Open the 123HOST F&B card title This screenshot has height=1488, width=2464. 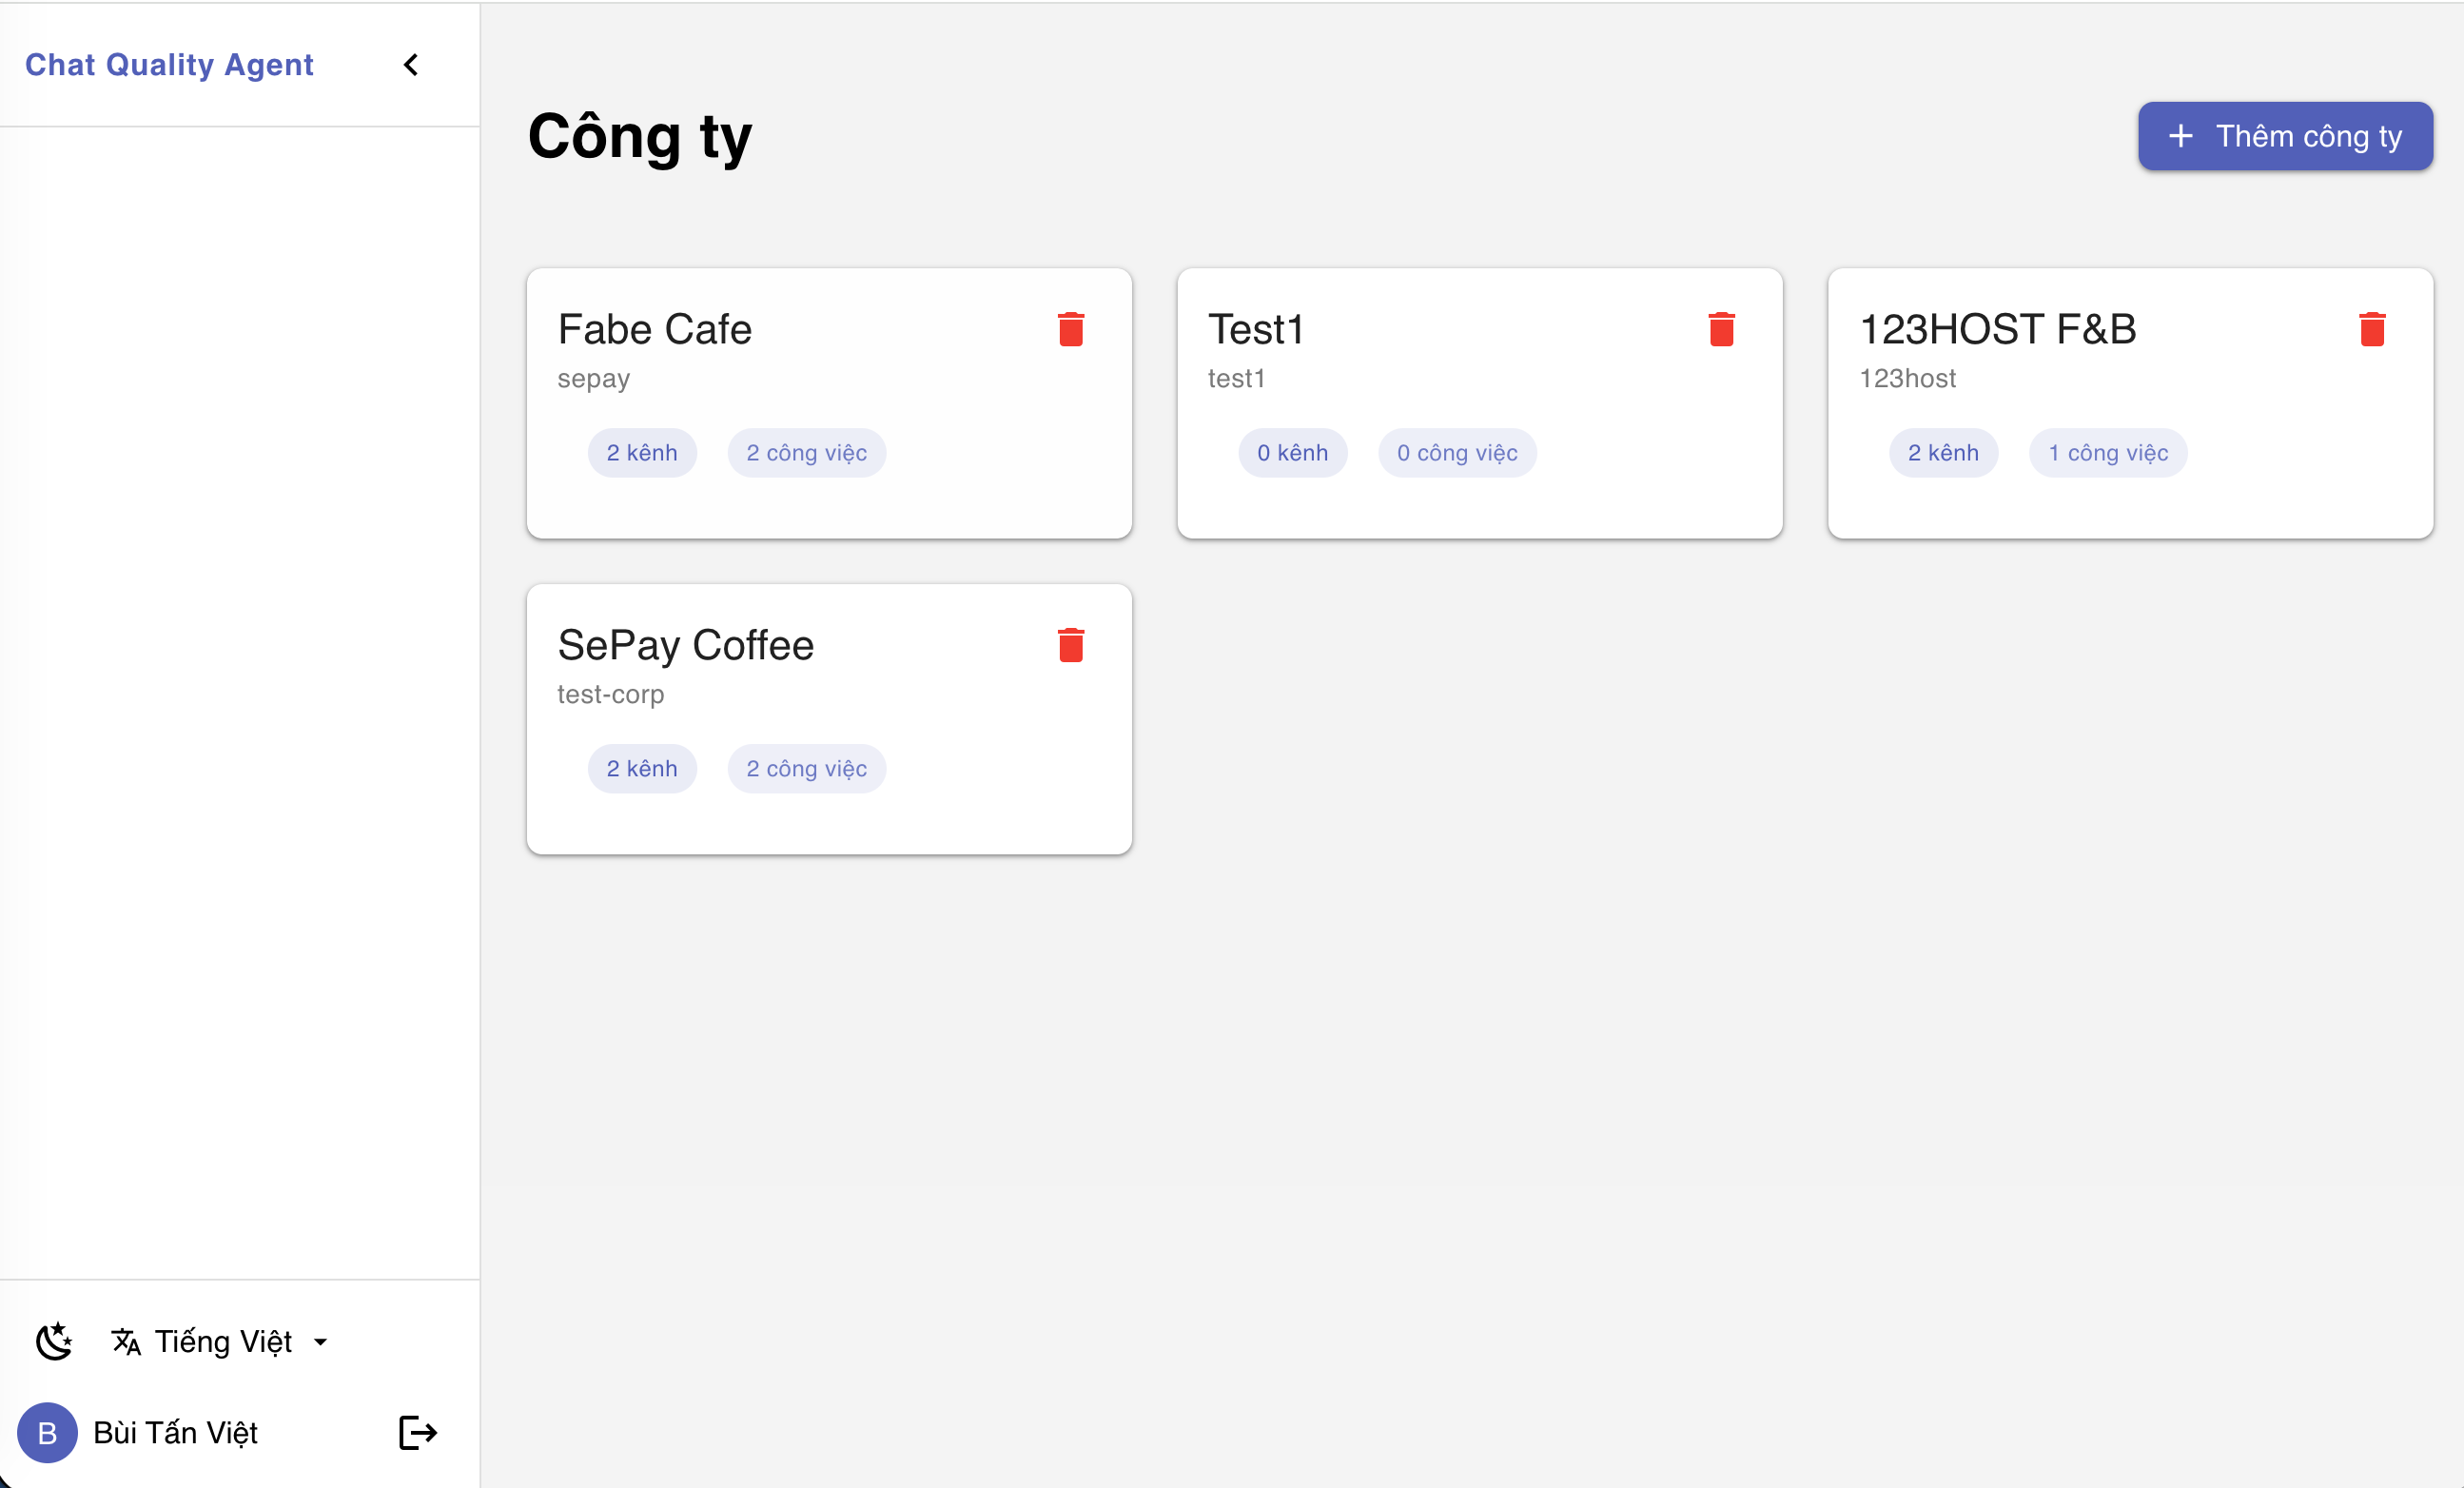pyautogui.click(x=1997, y=329)
